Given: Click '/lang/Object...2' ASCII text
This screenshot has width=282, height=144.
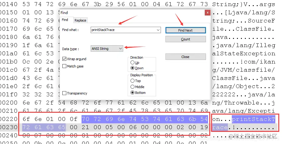Looking at the screenshot, I should click(x=244, y=86).
